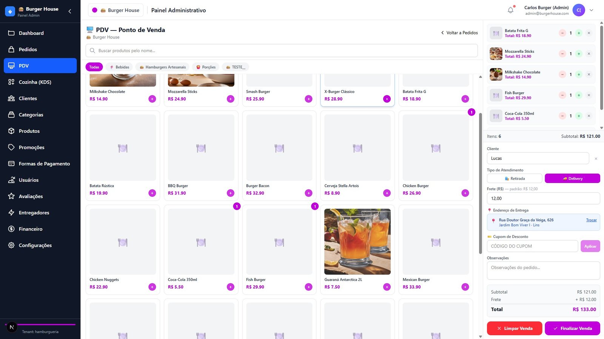Viewport: 604px width, 339px height.
Task: Go to Clientes in the sidebar
Action: coord(40,98)
